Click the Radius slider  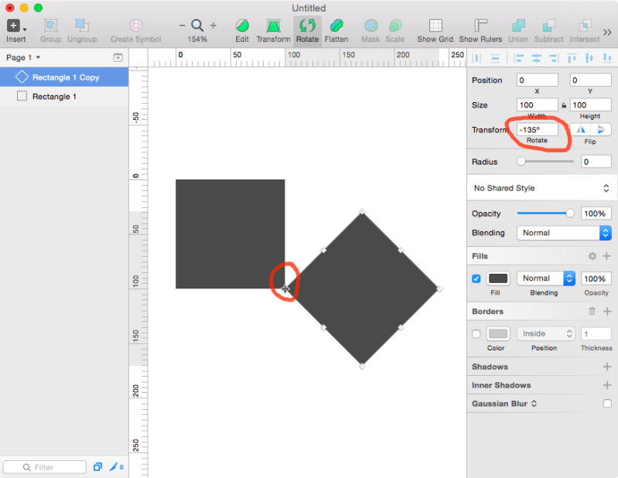(x=545, y=162)
